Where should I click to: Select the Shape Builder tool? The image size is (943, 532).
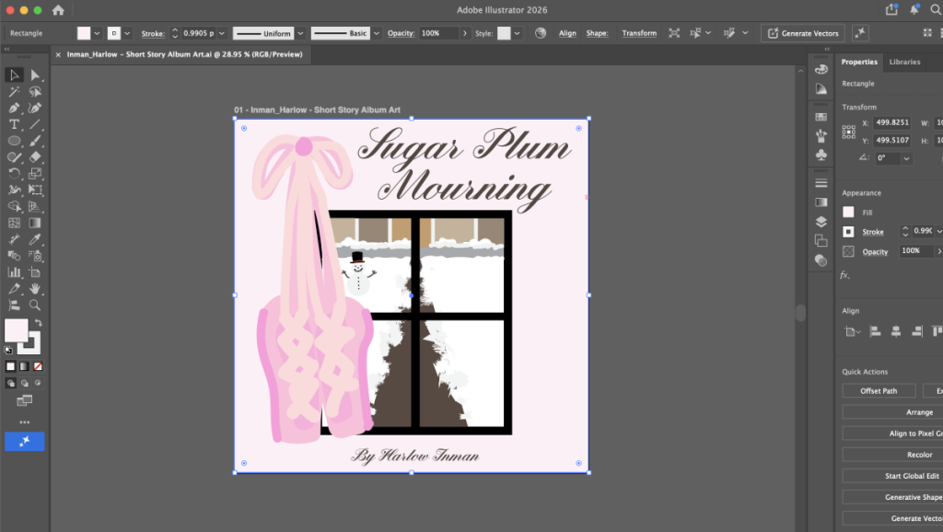tap(14, 206)
